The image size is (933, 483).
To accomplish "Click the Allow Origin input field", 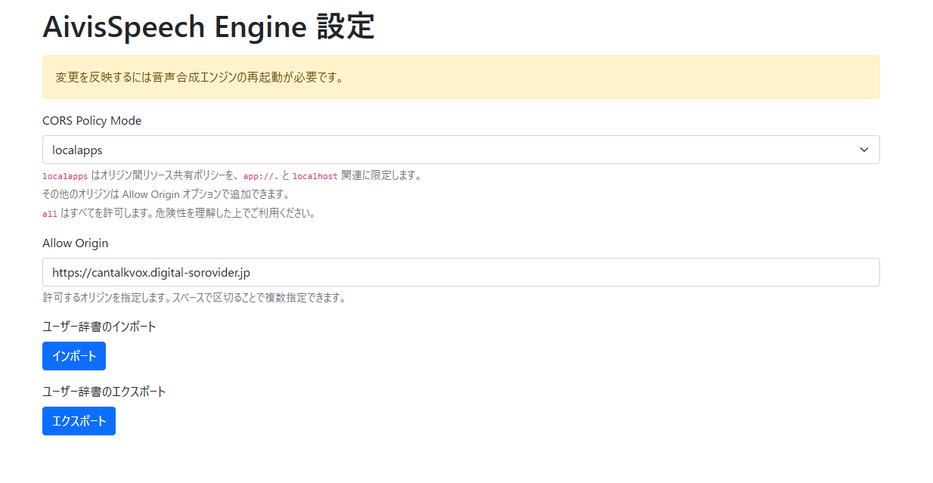I will click(460, 272).
